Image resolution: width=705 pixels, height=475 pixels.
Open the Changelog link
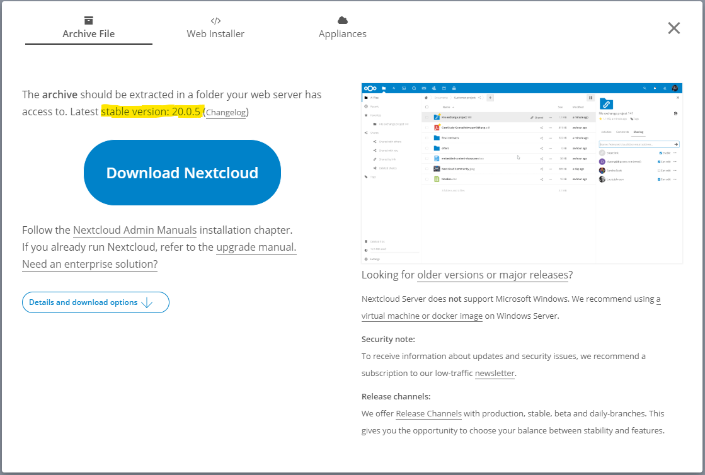[x=226, y=112]
